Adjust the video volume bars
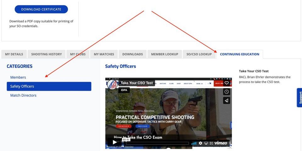This screenshot has width=302, height=151. 194,143
